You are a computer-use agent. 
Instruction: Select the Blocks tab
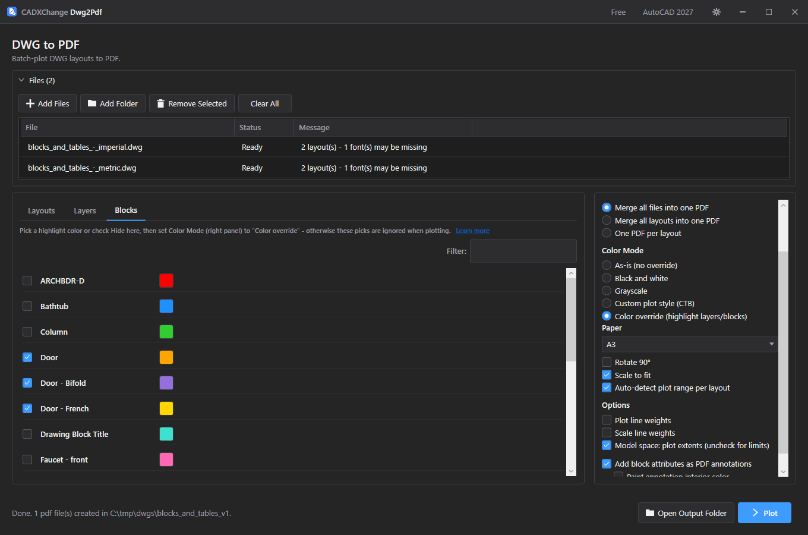(126, 210)
